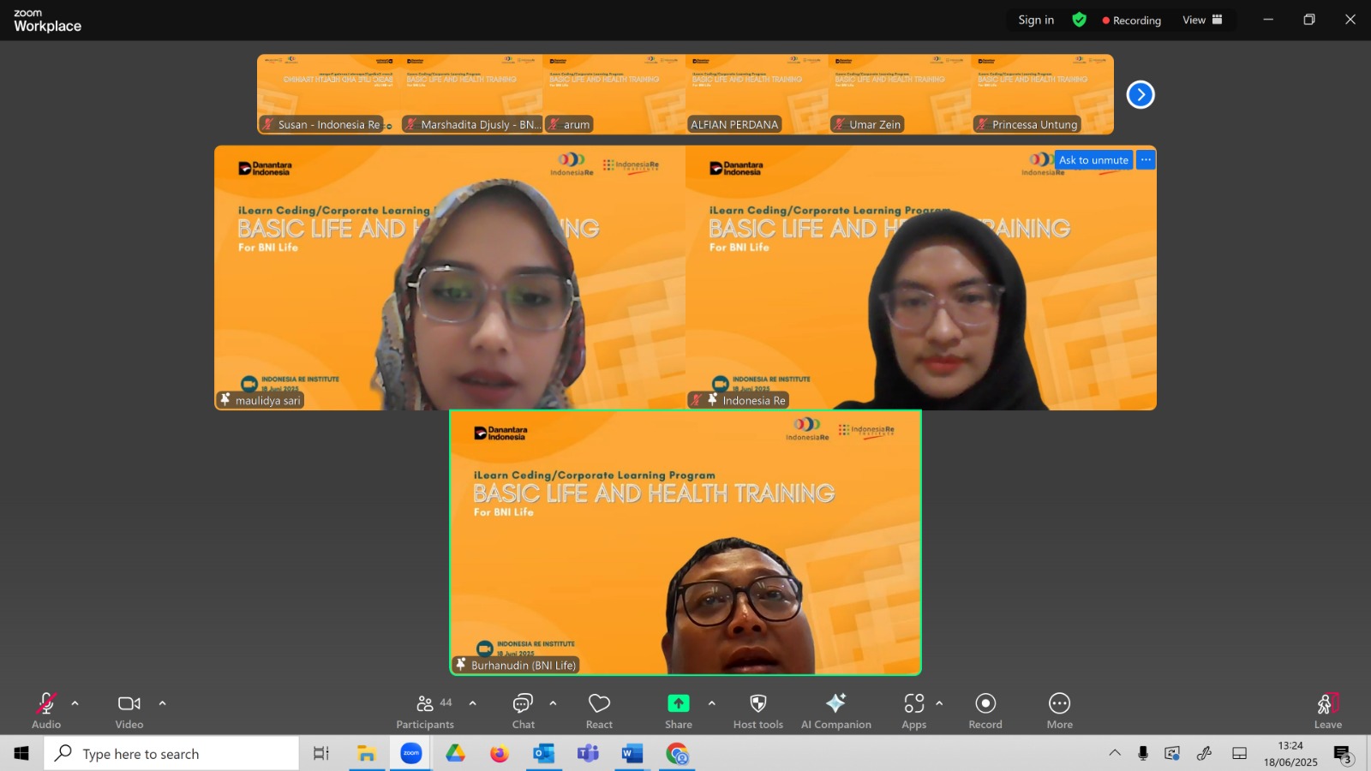This screenshot has width=1371, height=771.
Task: Open Host tools shield icon
Action: pyautogui.click(x=757, y=711)
